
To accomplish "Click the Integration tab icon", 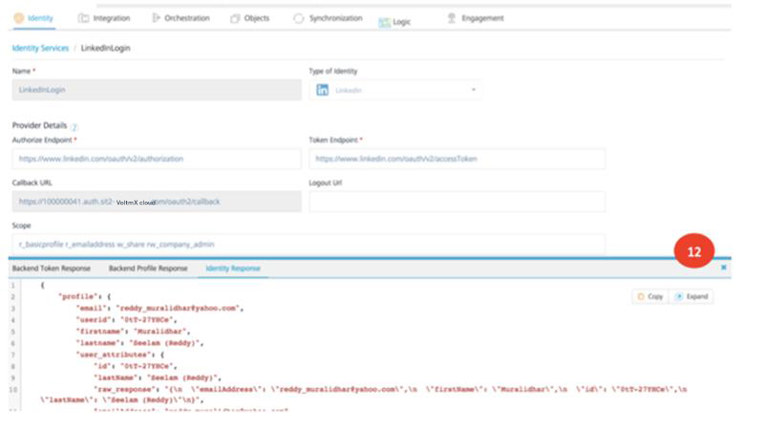I will (83, 18).
